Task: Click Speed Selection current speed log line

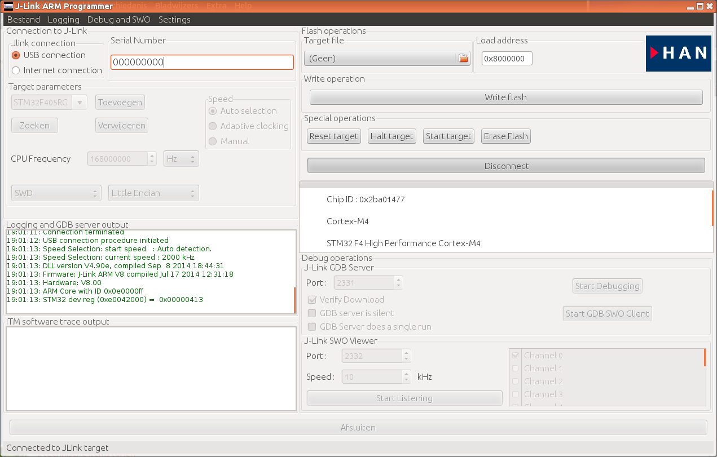Action: tap(102, 258)
